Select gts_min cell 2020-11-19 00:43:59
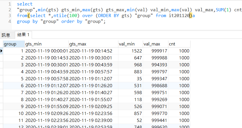The width and height of the screenshot is (242, 128). click(47, 72)
